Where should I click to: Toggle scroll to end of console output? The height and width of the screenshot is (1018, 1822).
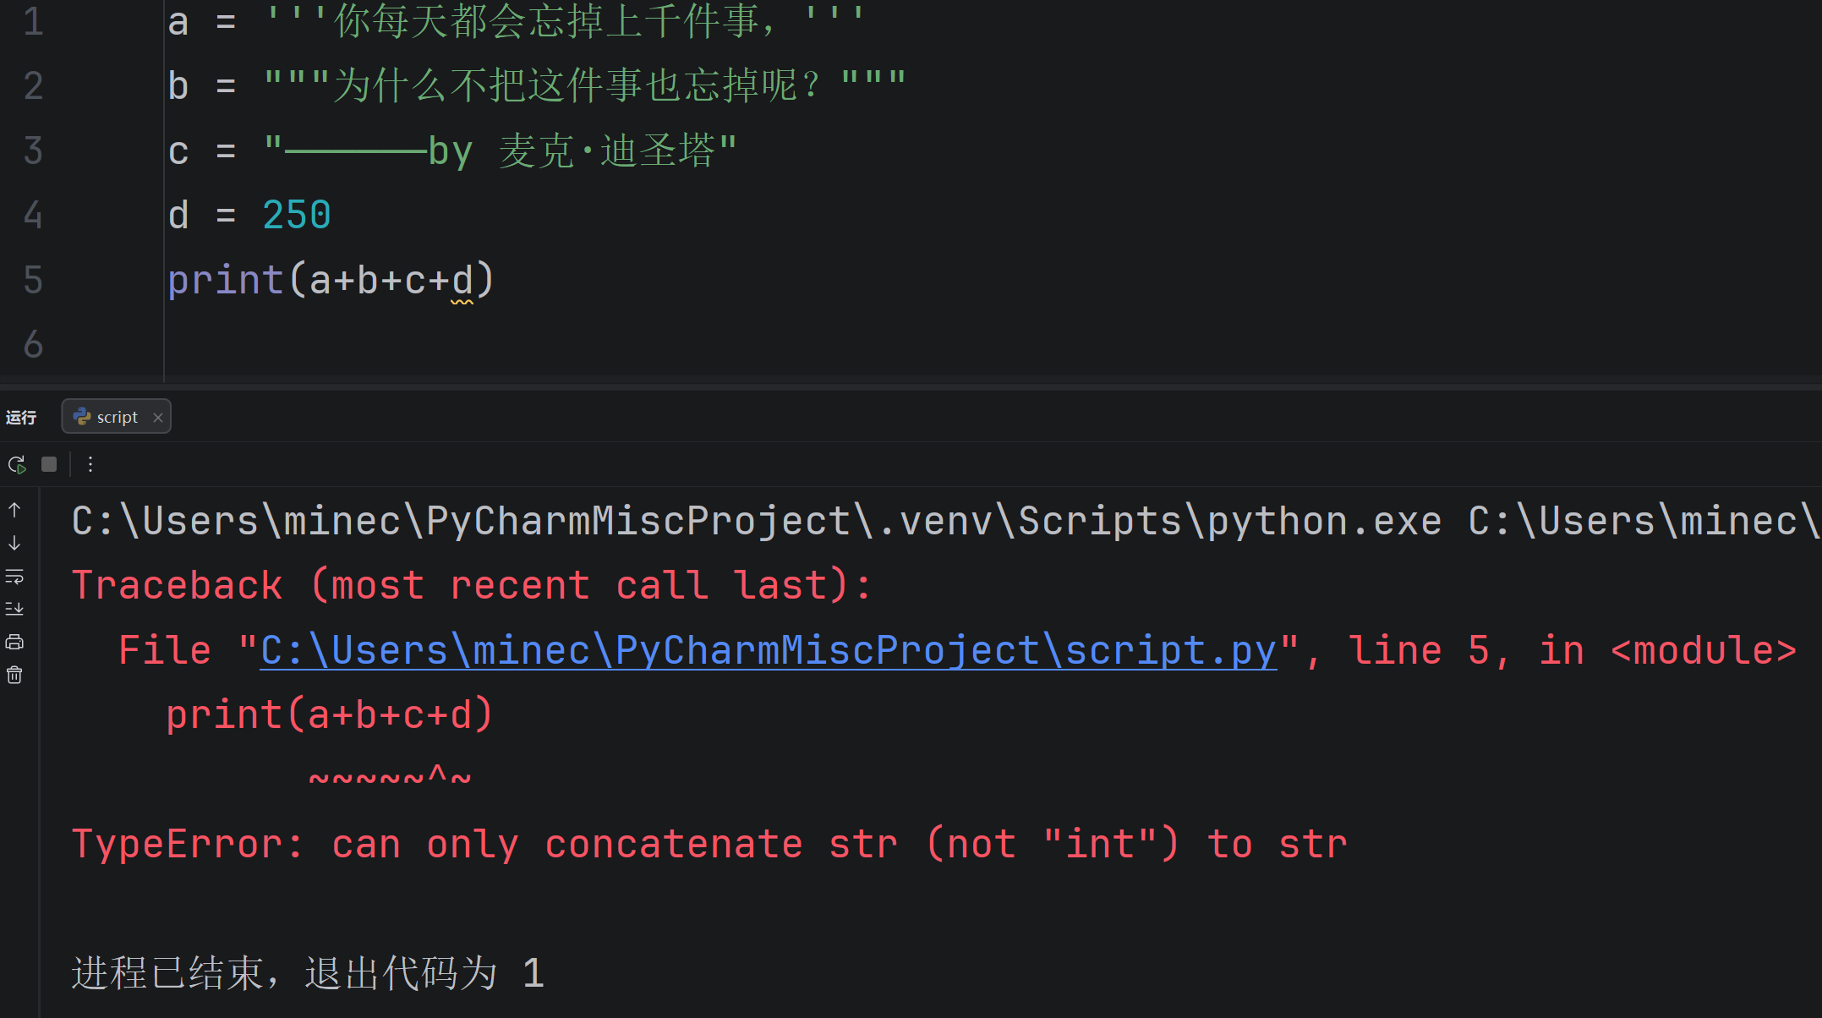14,609
